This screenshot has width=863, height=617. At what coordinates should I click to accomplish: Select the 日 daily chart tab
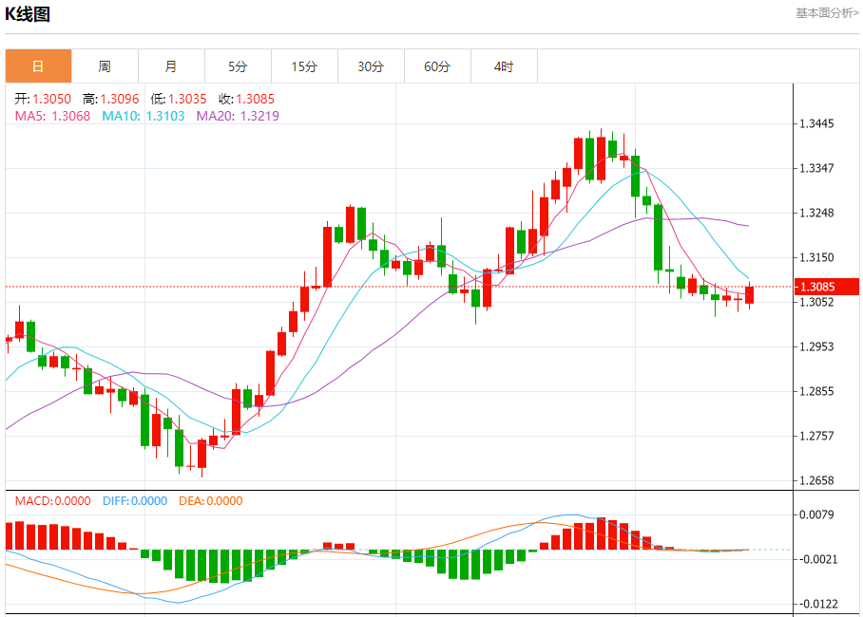pos(39,66)
